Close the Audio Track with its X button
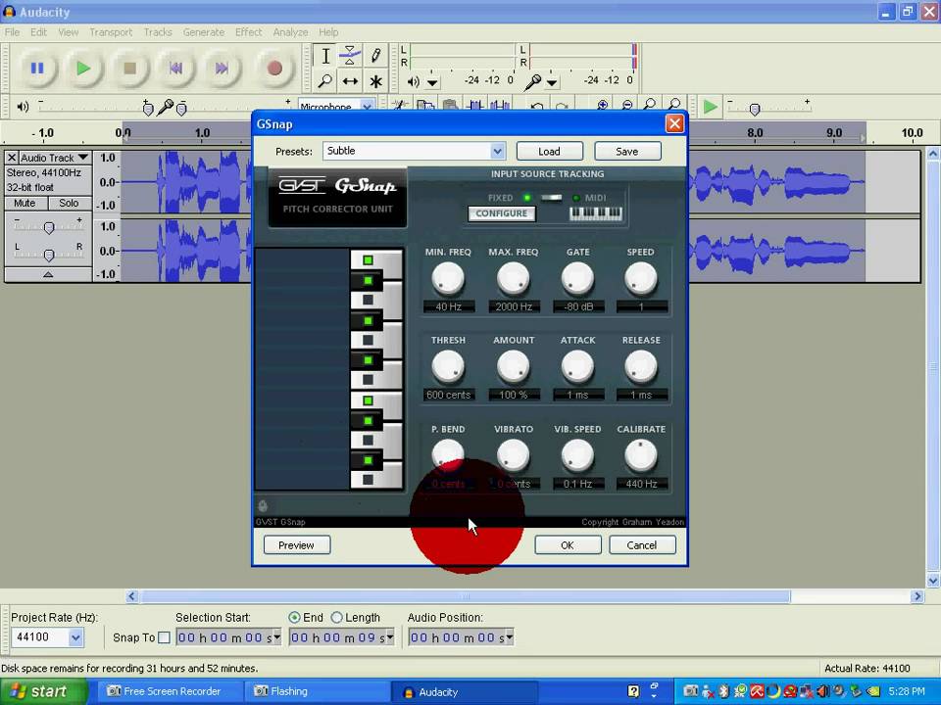The height and width of the screenshot is (705, 941). 12,158
